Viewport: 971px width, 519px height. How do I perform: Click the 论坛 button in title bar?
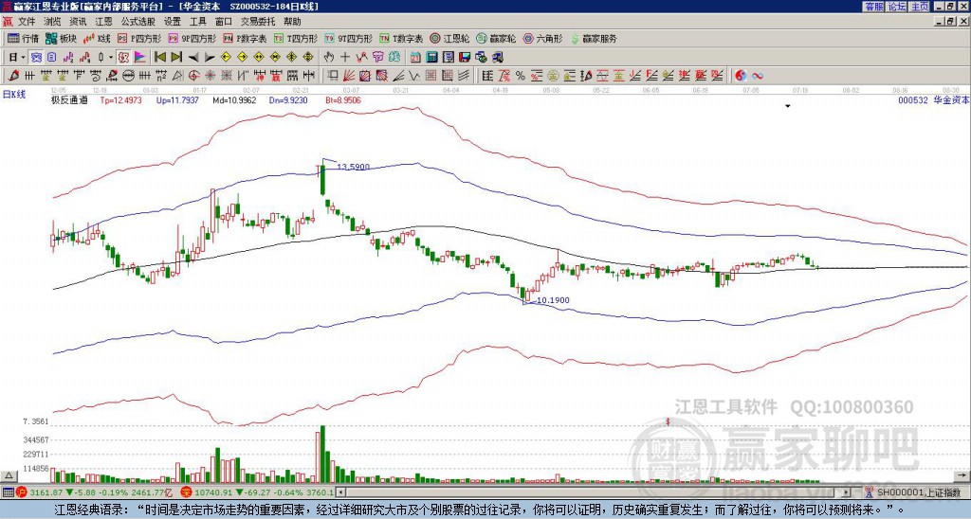(896, 7)
